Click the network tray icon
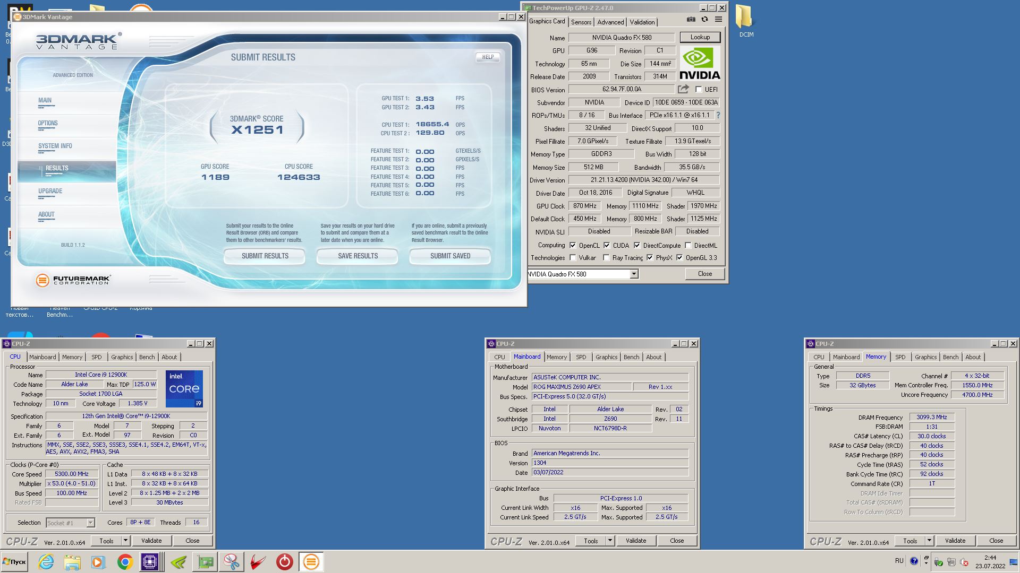 (951, 562)
